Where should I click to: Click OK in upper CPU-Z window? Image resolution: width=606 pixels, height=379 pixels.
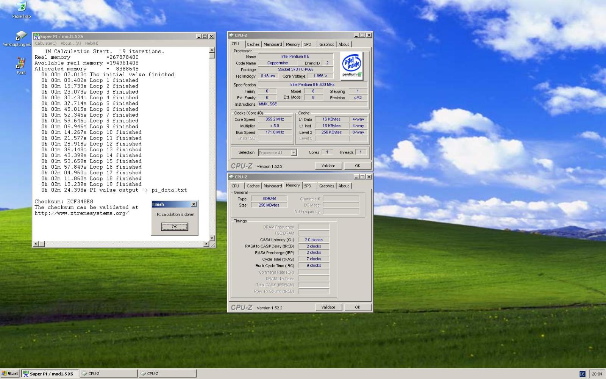pos(358,166)
